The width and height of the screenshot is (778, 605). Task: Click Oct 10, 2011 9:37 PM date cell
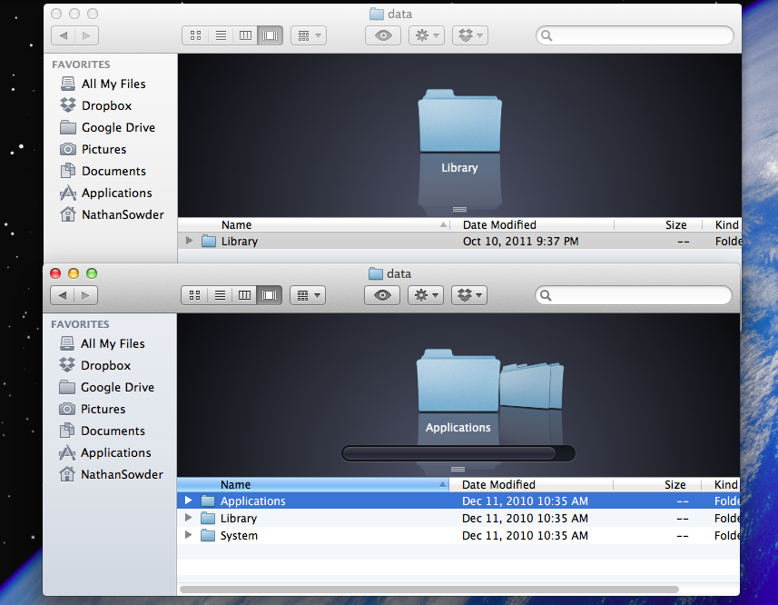pos(520,242)
